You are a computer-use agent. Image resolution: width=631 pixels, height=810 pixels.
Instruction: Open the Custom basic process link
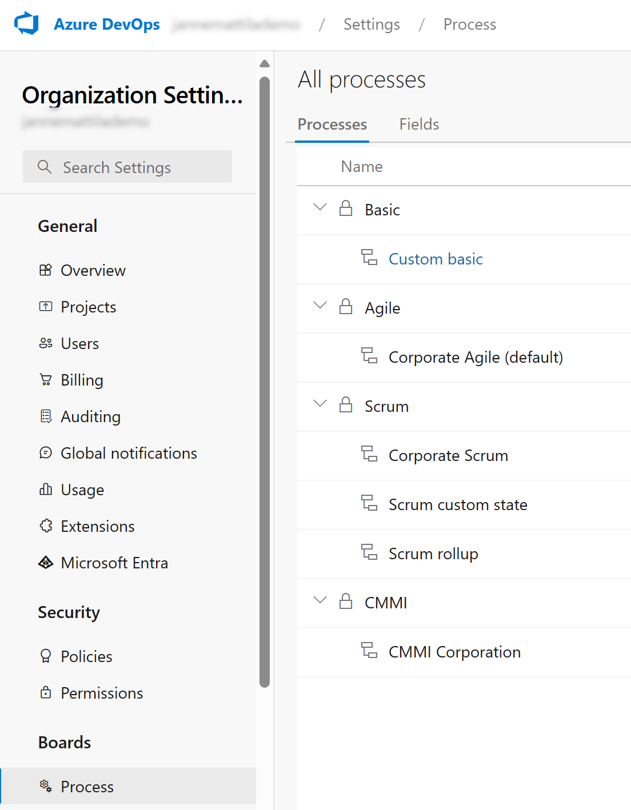(x=436, y=259)
